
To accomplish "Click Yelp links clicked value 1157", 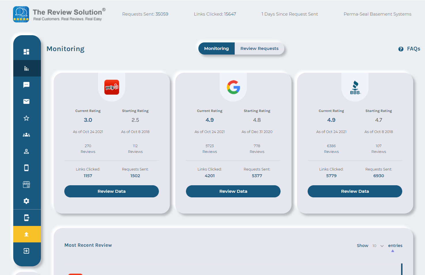I will tap(88, 176).
